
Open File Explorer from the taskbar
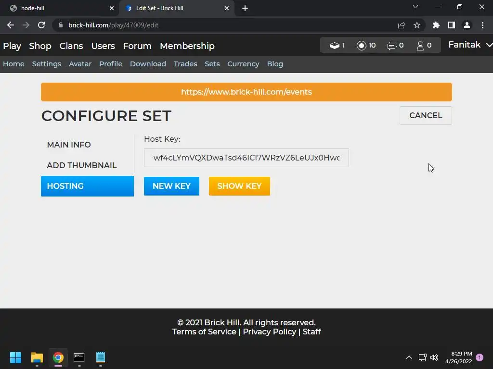tap(37, 357)
